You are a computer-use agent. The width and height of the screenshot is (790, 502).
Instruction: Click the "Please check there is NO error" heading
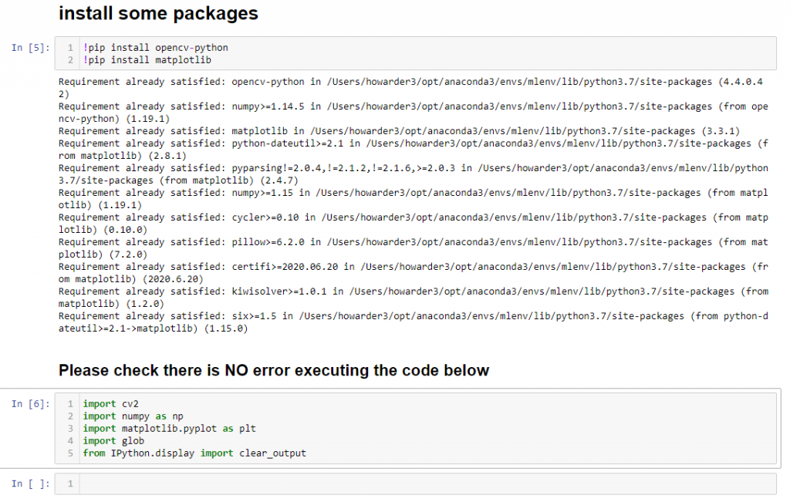click(274, 371)
